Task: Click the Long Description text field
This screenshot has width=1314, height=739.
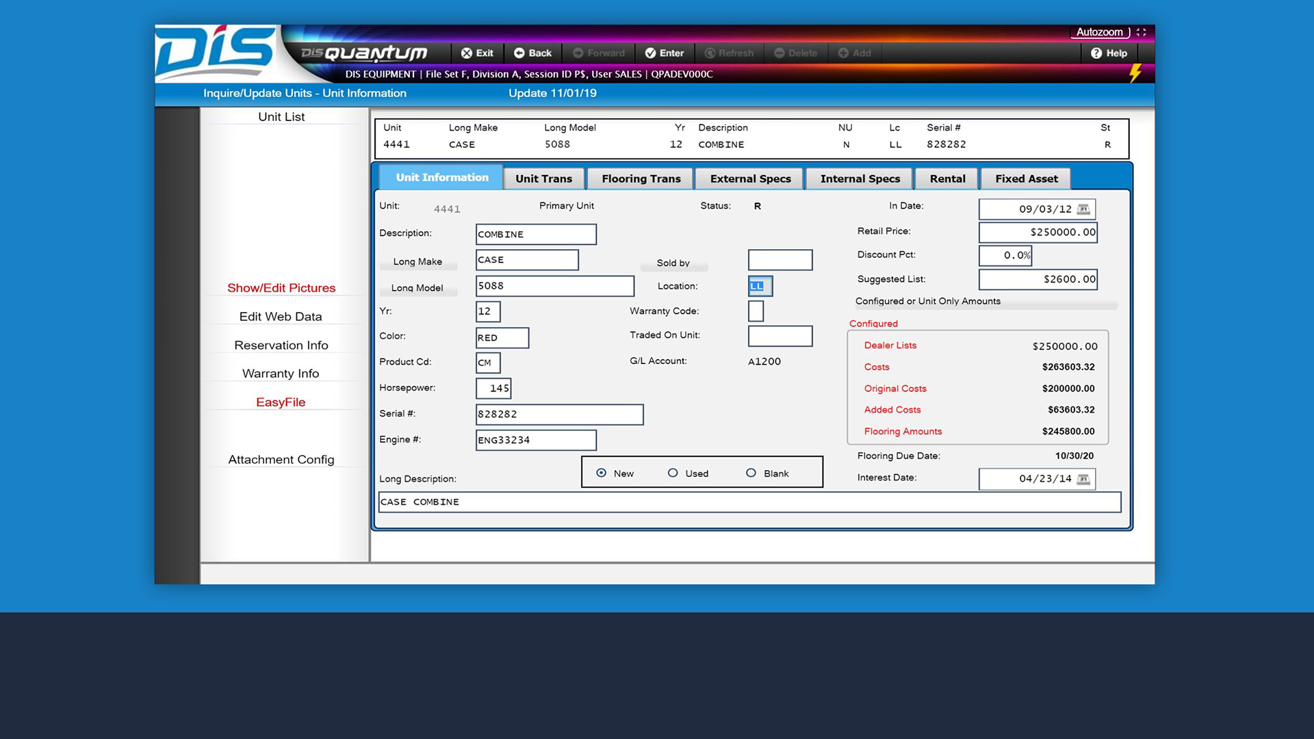Action: pyautogui.click(x=749, y=502)
